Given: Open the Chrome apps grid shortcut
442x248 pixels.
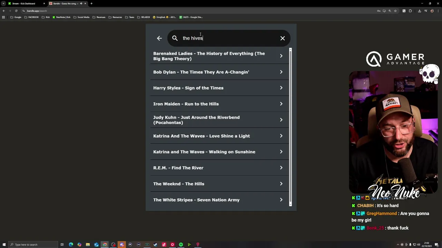Looking at the screenshot, I should [3, 17].
